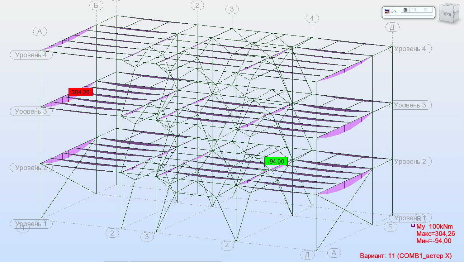
Task: Select the top grid axis 2 bubble
Action: [x=197, y=6]
